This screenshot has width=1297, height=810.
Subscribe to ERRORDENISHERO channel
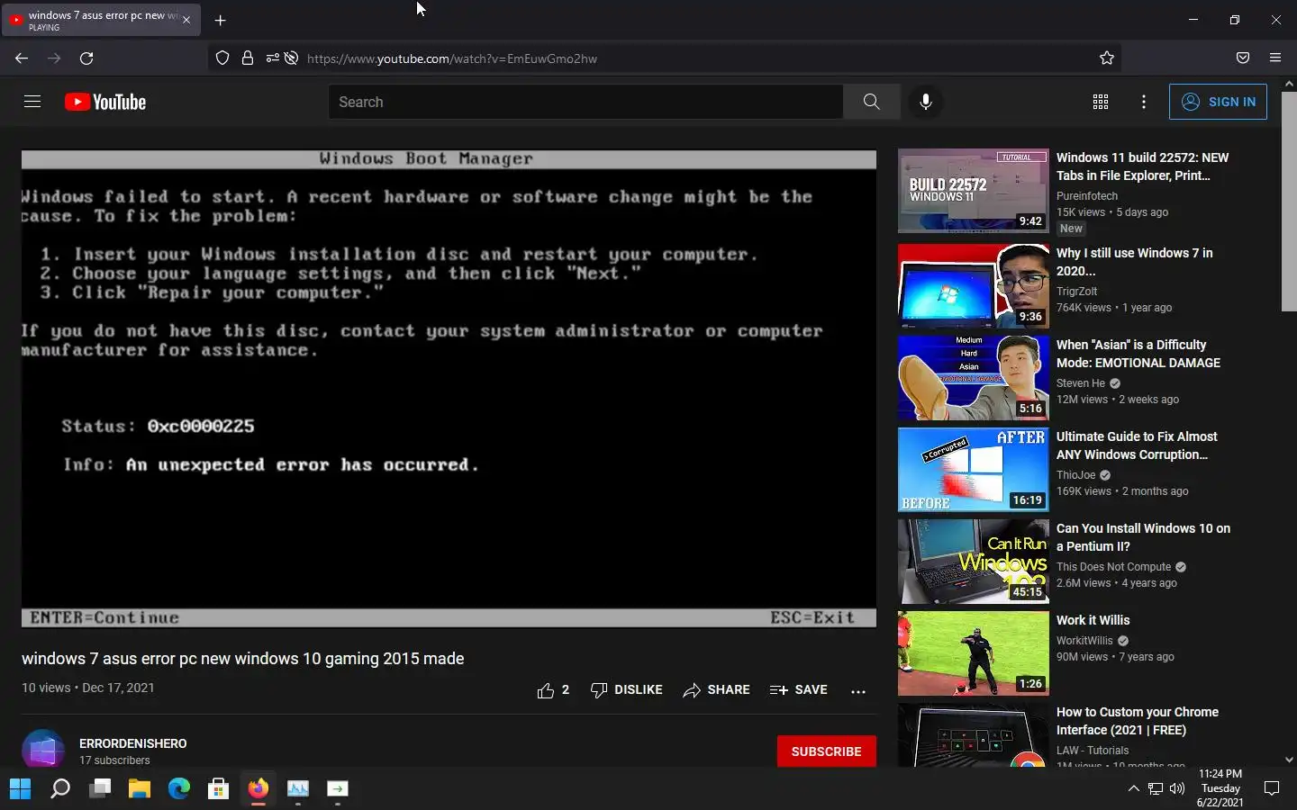826,751
